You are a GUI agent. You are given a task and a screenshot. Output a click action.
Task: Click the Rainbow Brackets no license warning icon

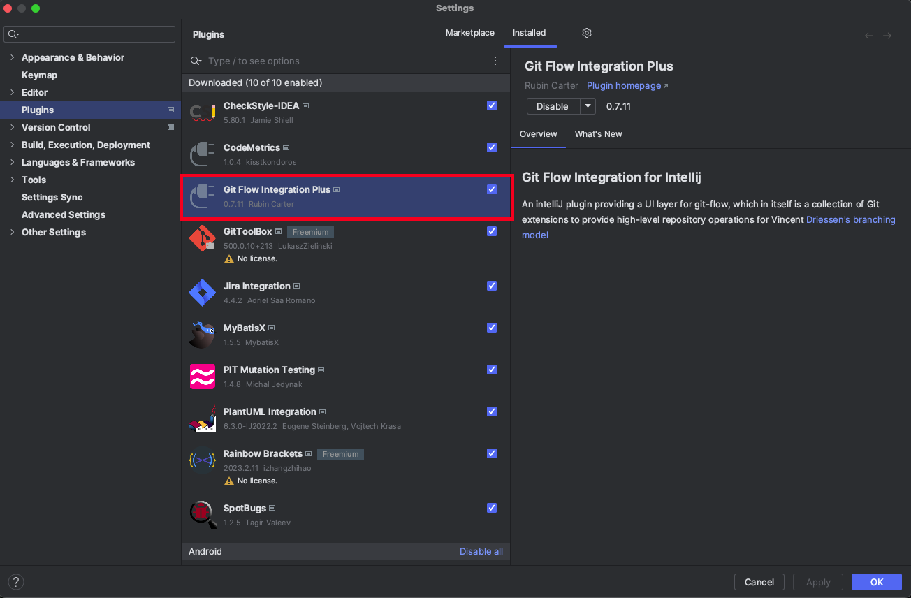point(229,481)
